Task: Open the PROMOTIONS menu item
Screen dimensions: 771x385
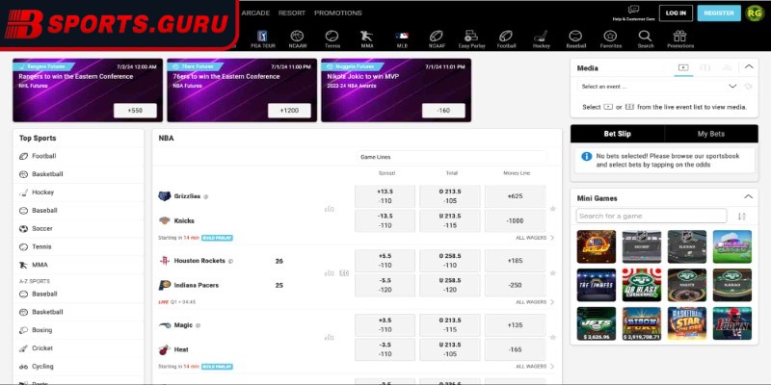Action: (338, 13)
